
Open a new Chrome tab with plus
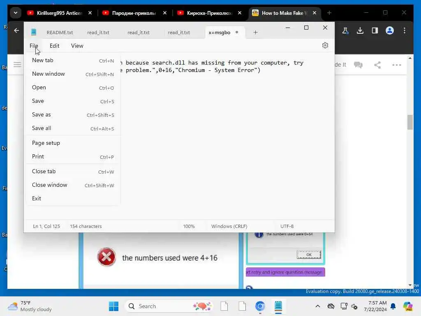(329, 13)
